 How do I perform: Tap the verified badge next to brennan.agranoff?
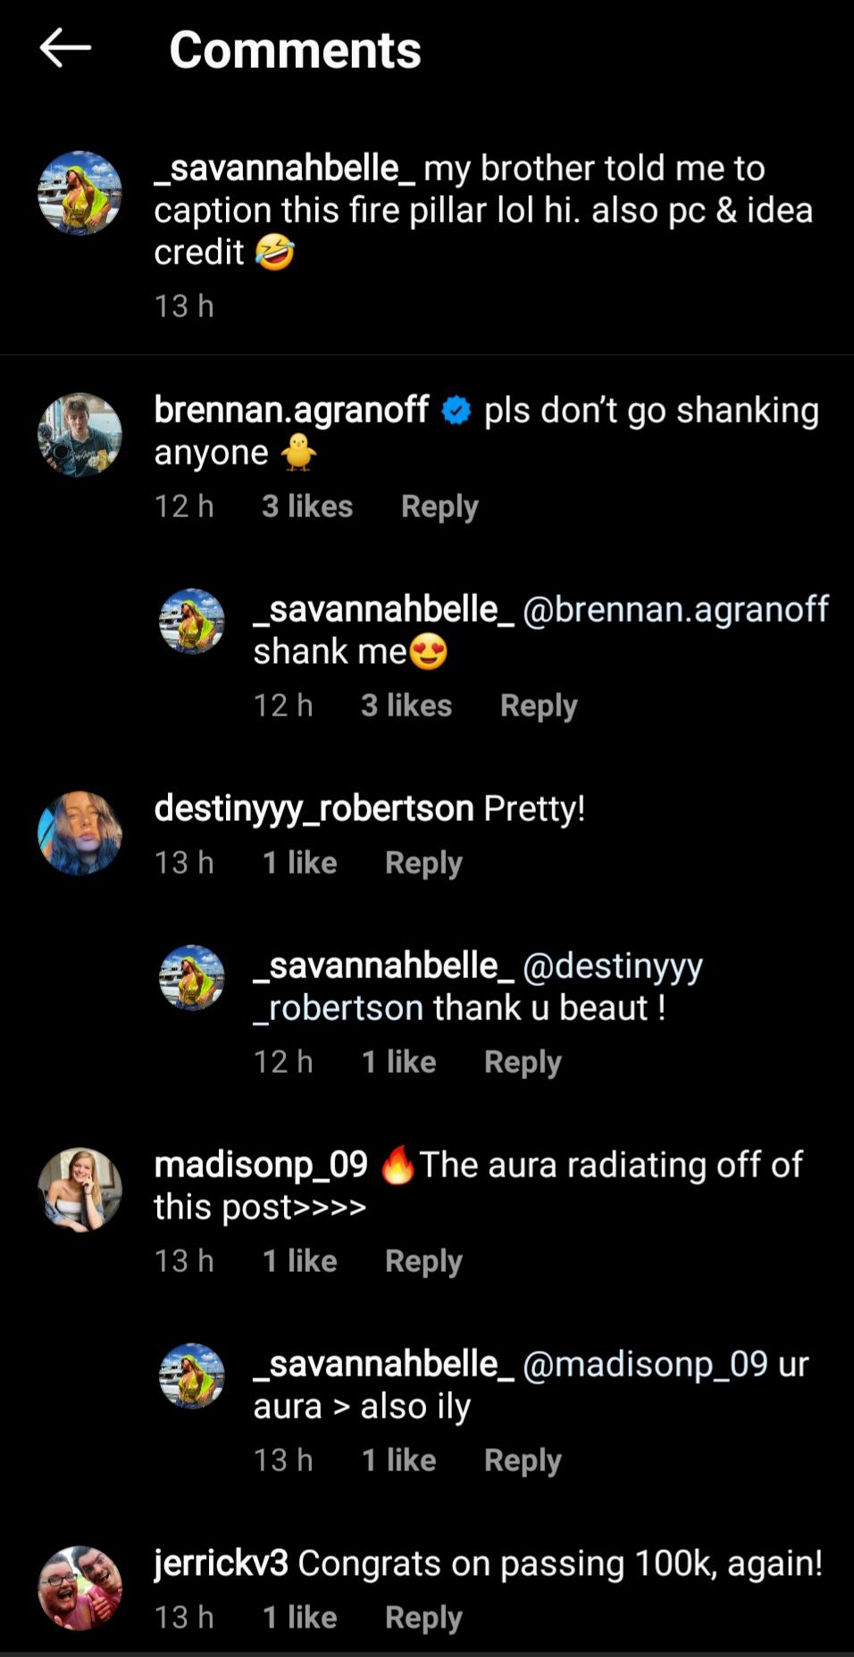pyautogui.click(x=456, y=410)
